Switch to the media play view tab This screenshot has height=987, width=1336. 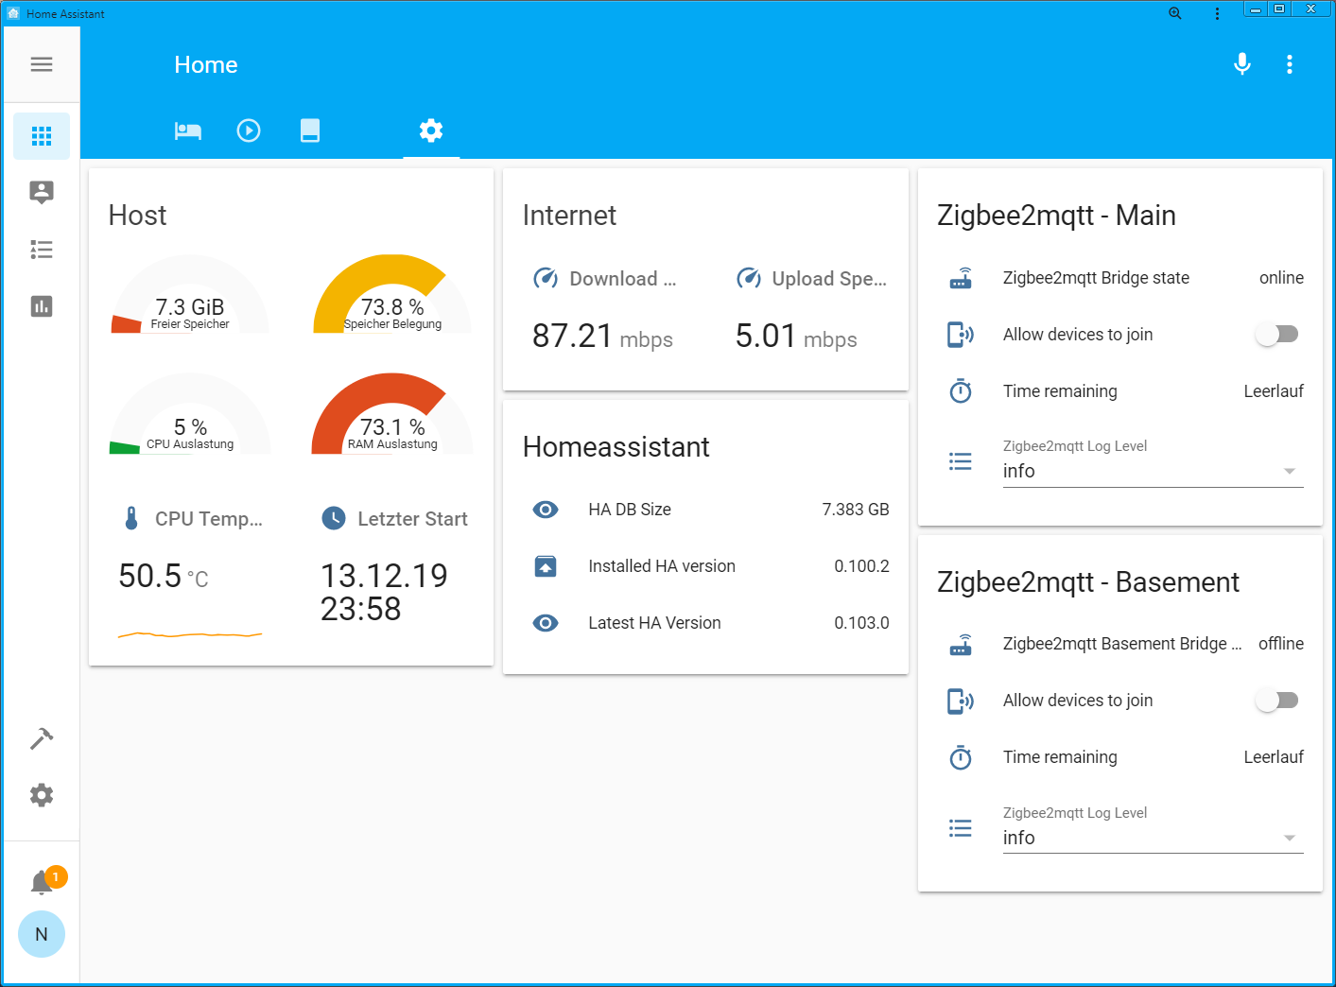249,130
